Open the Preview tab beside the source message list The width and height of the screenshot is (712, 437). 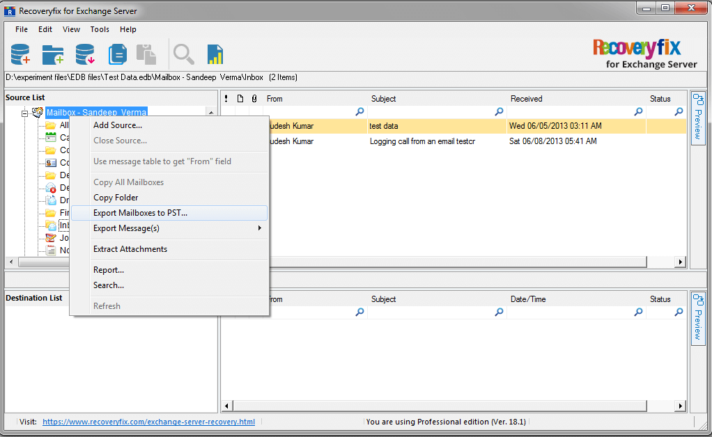click(698, 118)
